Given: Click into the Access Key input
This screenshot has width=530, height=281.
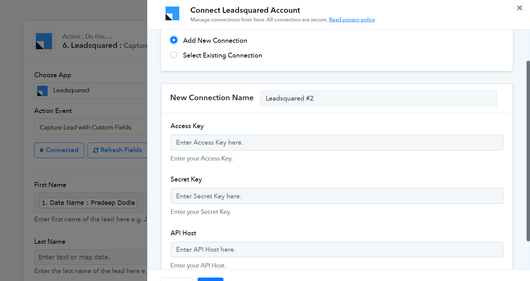Looking at the screenshot, I should click(x=337, y=143).
